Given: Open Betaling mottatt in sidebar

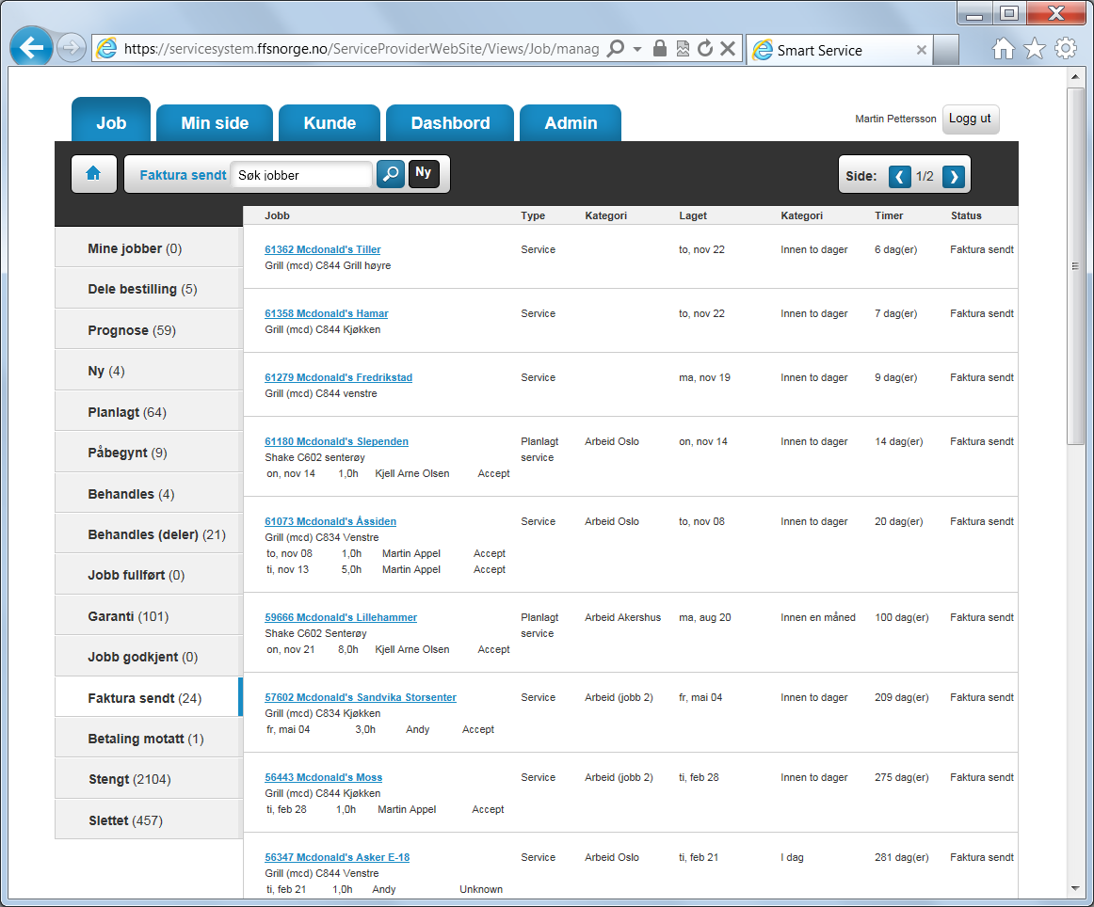Looking at the screenshot, I should click(149, 739).
